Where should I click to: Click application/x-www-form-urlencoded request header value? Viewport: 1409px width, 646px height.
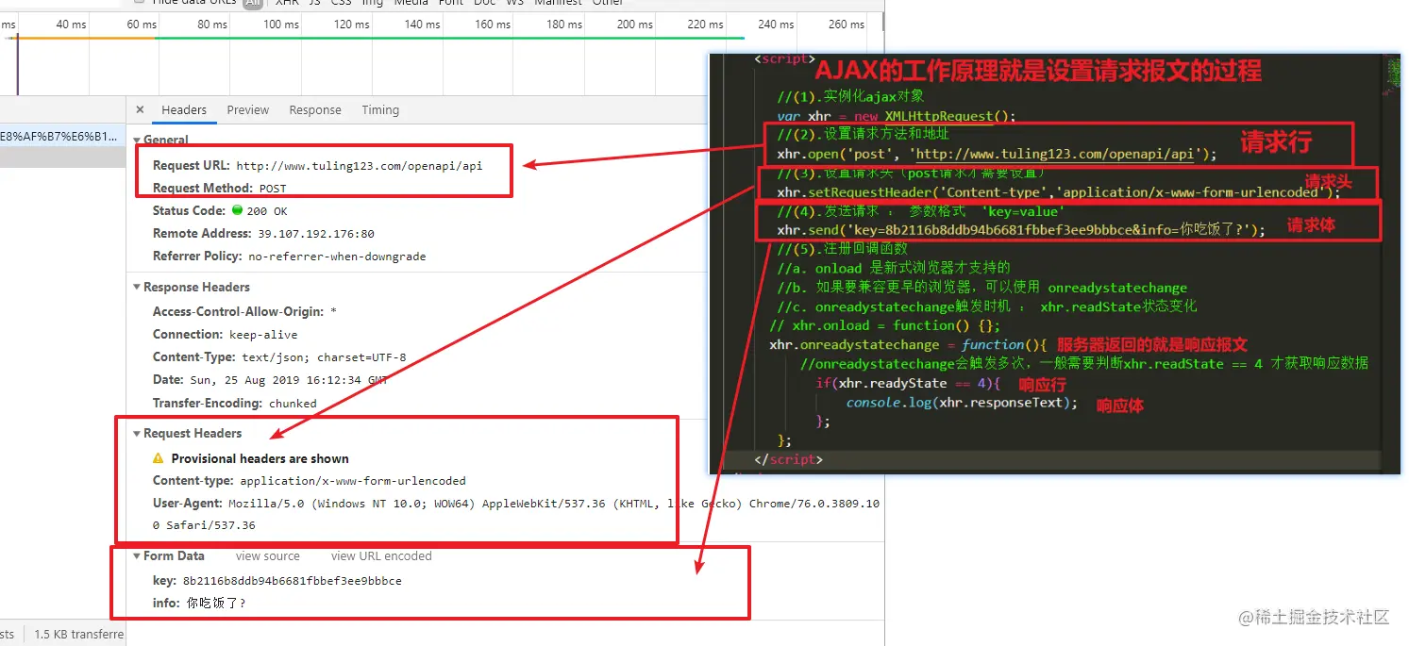(x=352, y=481)
